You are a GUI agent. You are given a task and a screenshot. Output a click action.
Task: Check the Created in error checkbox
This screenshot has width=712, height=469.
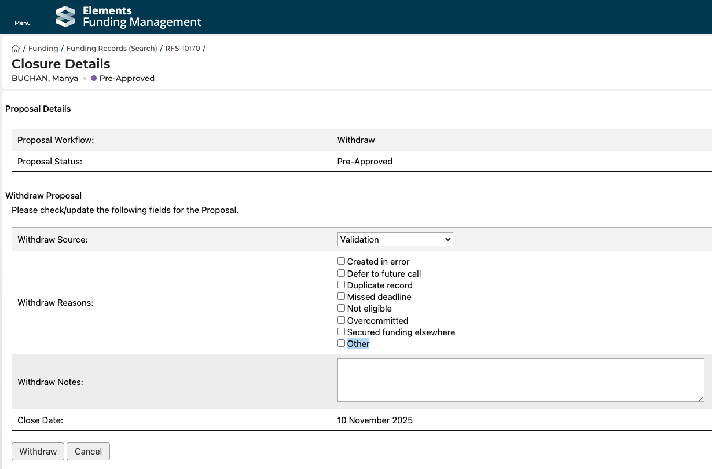[x=341, y=261]
